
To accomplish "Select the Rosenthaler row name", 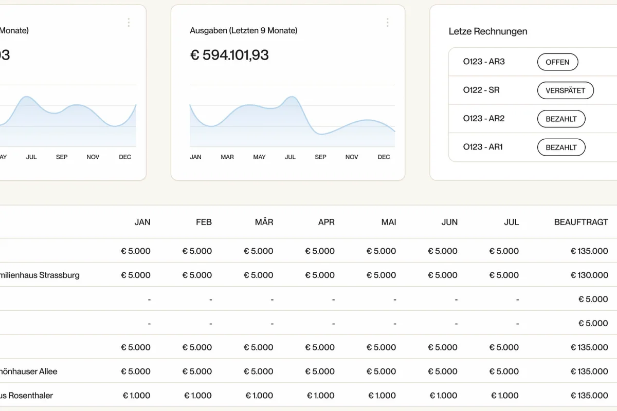I will (x=27, y=396).
